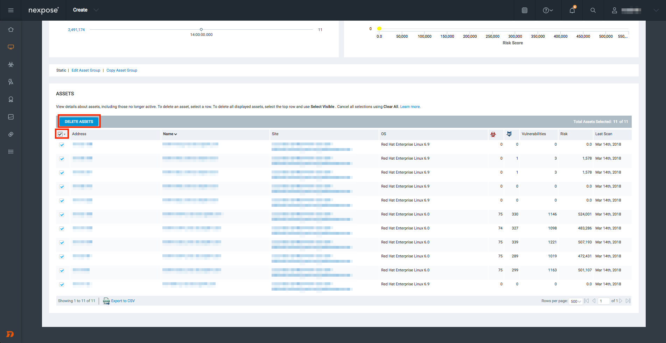This screenshot has height=343, width=666.
Task: Uncheck the row with risk score 507,193
Action: (62, 243)
